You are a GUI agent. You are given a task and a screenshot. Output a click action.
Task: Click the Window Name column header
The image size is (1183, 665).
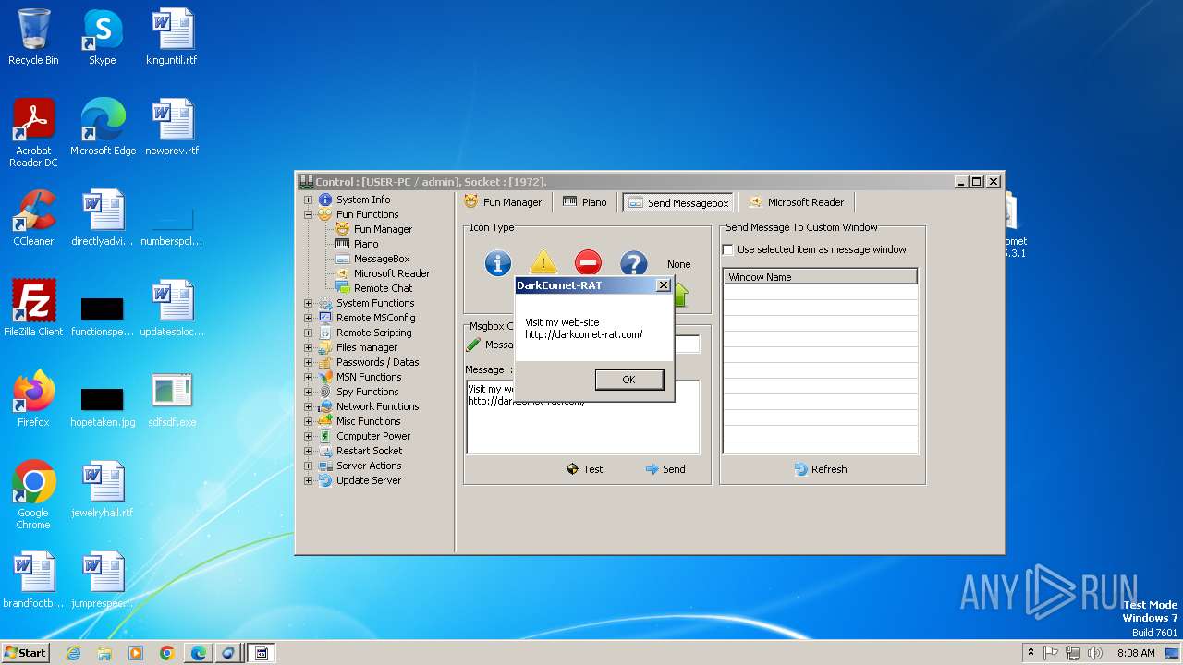[820, 277]
